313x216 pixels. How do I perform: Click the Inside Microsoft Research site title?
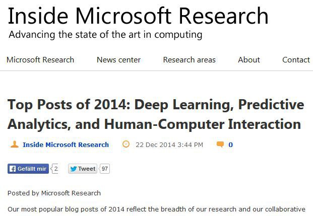coord(138,16)
